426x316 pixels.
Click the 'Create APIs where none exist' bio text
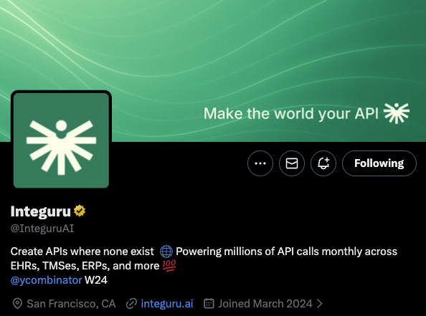tap(82, 252)
